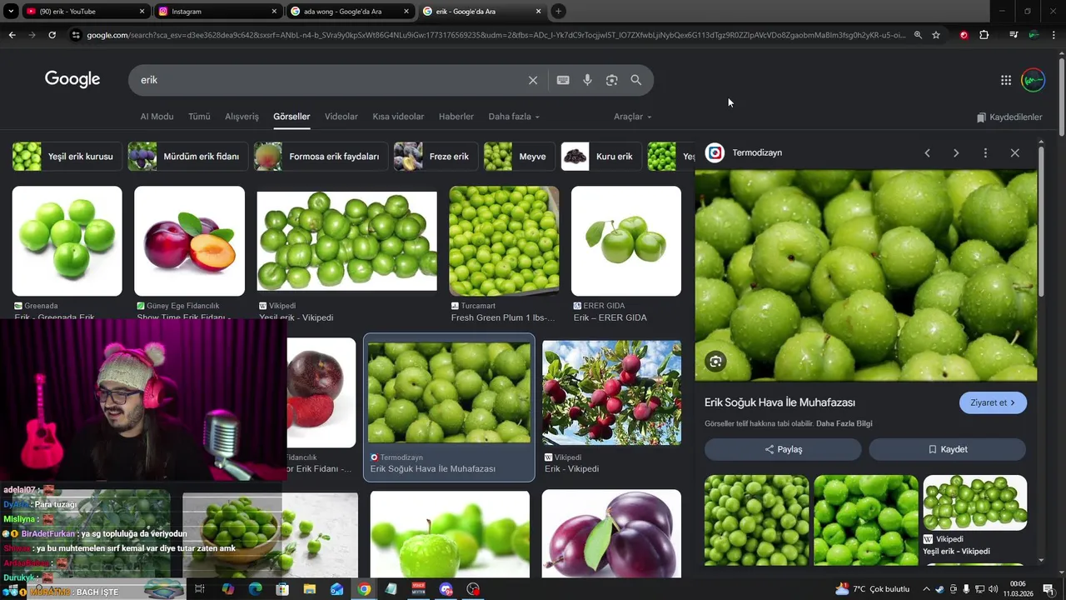Open the Google apps grid
1066x600 pixels.
click(x=1006, y=80)
